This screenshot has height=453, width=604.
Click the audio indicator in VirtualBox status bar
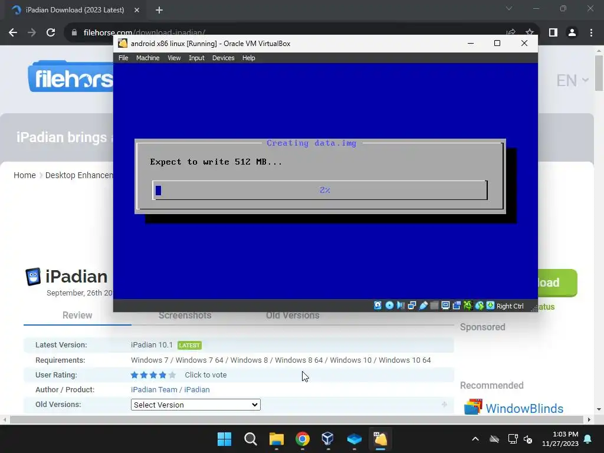coord(401,306)
